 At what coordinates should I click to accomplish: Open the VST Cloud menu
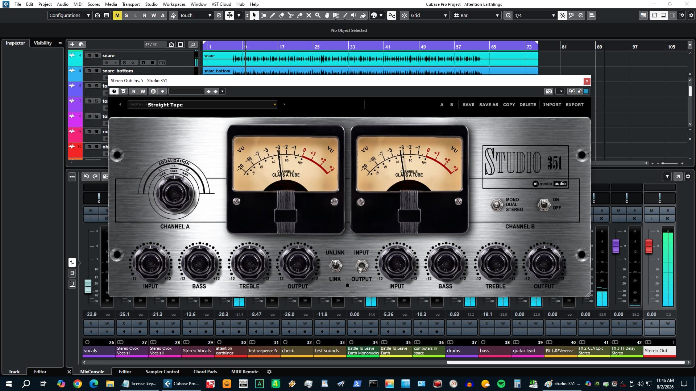221,4
